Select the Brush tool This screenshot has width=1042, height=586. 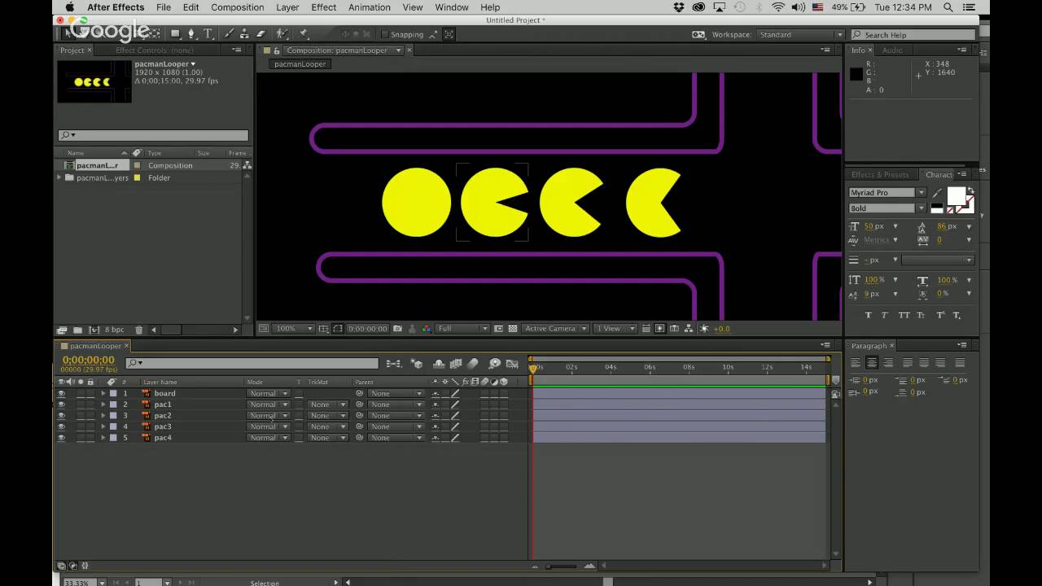coord(229,34)
